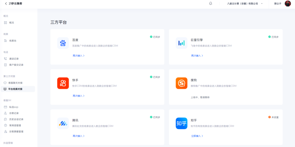Click the 搜狗 card title
The width and height of the screenshot is (295, 147).
pyautogui.click(x=194, y=80)
